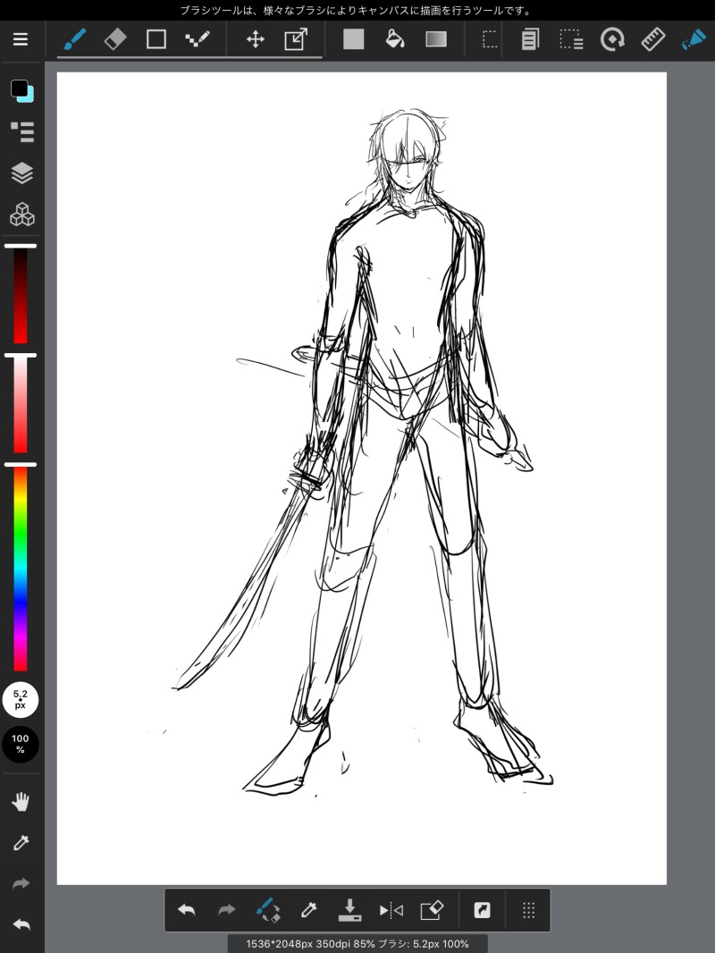The height and width of the screenshot is (953, 715).
Task: Open the hamburger main menu
Action: [x=20, y=39]
